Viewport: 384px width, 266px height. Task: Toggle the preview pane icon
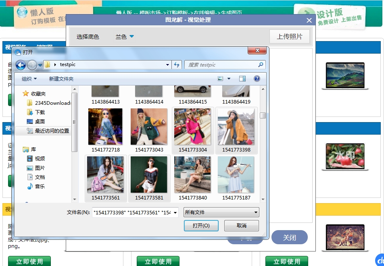click(x=242, y=79)
